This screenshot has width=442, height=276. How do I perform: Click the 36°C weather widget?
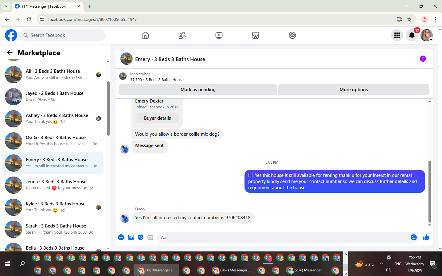(x=365, y=264)
